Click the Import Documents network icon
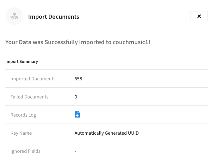The height and width of the screenshot is (162, 211). click(x=14, y=16)
